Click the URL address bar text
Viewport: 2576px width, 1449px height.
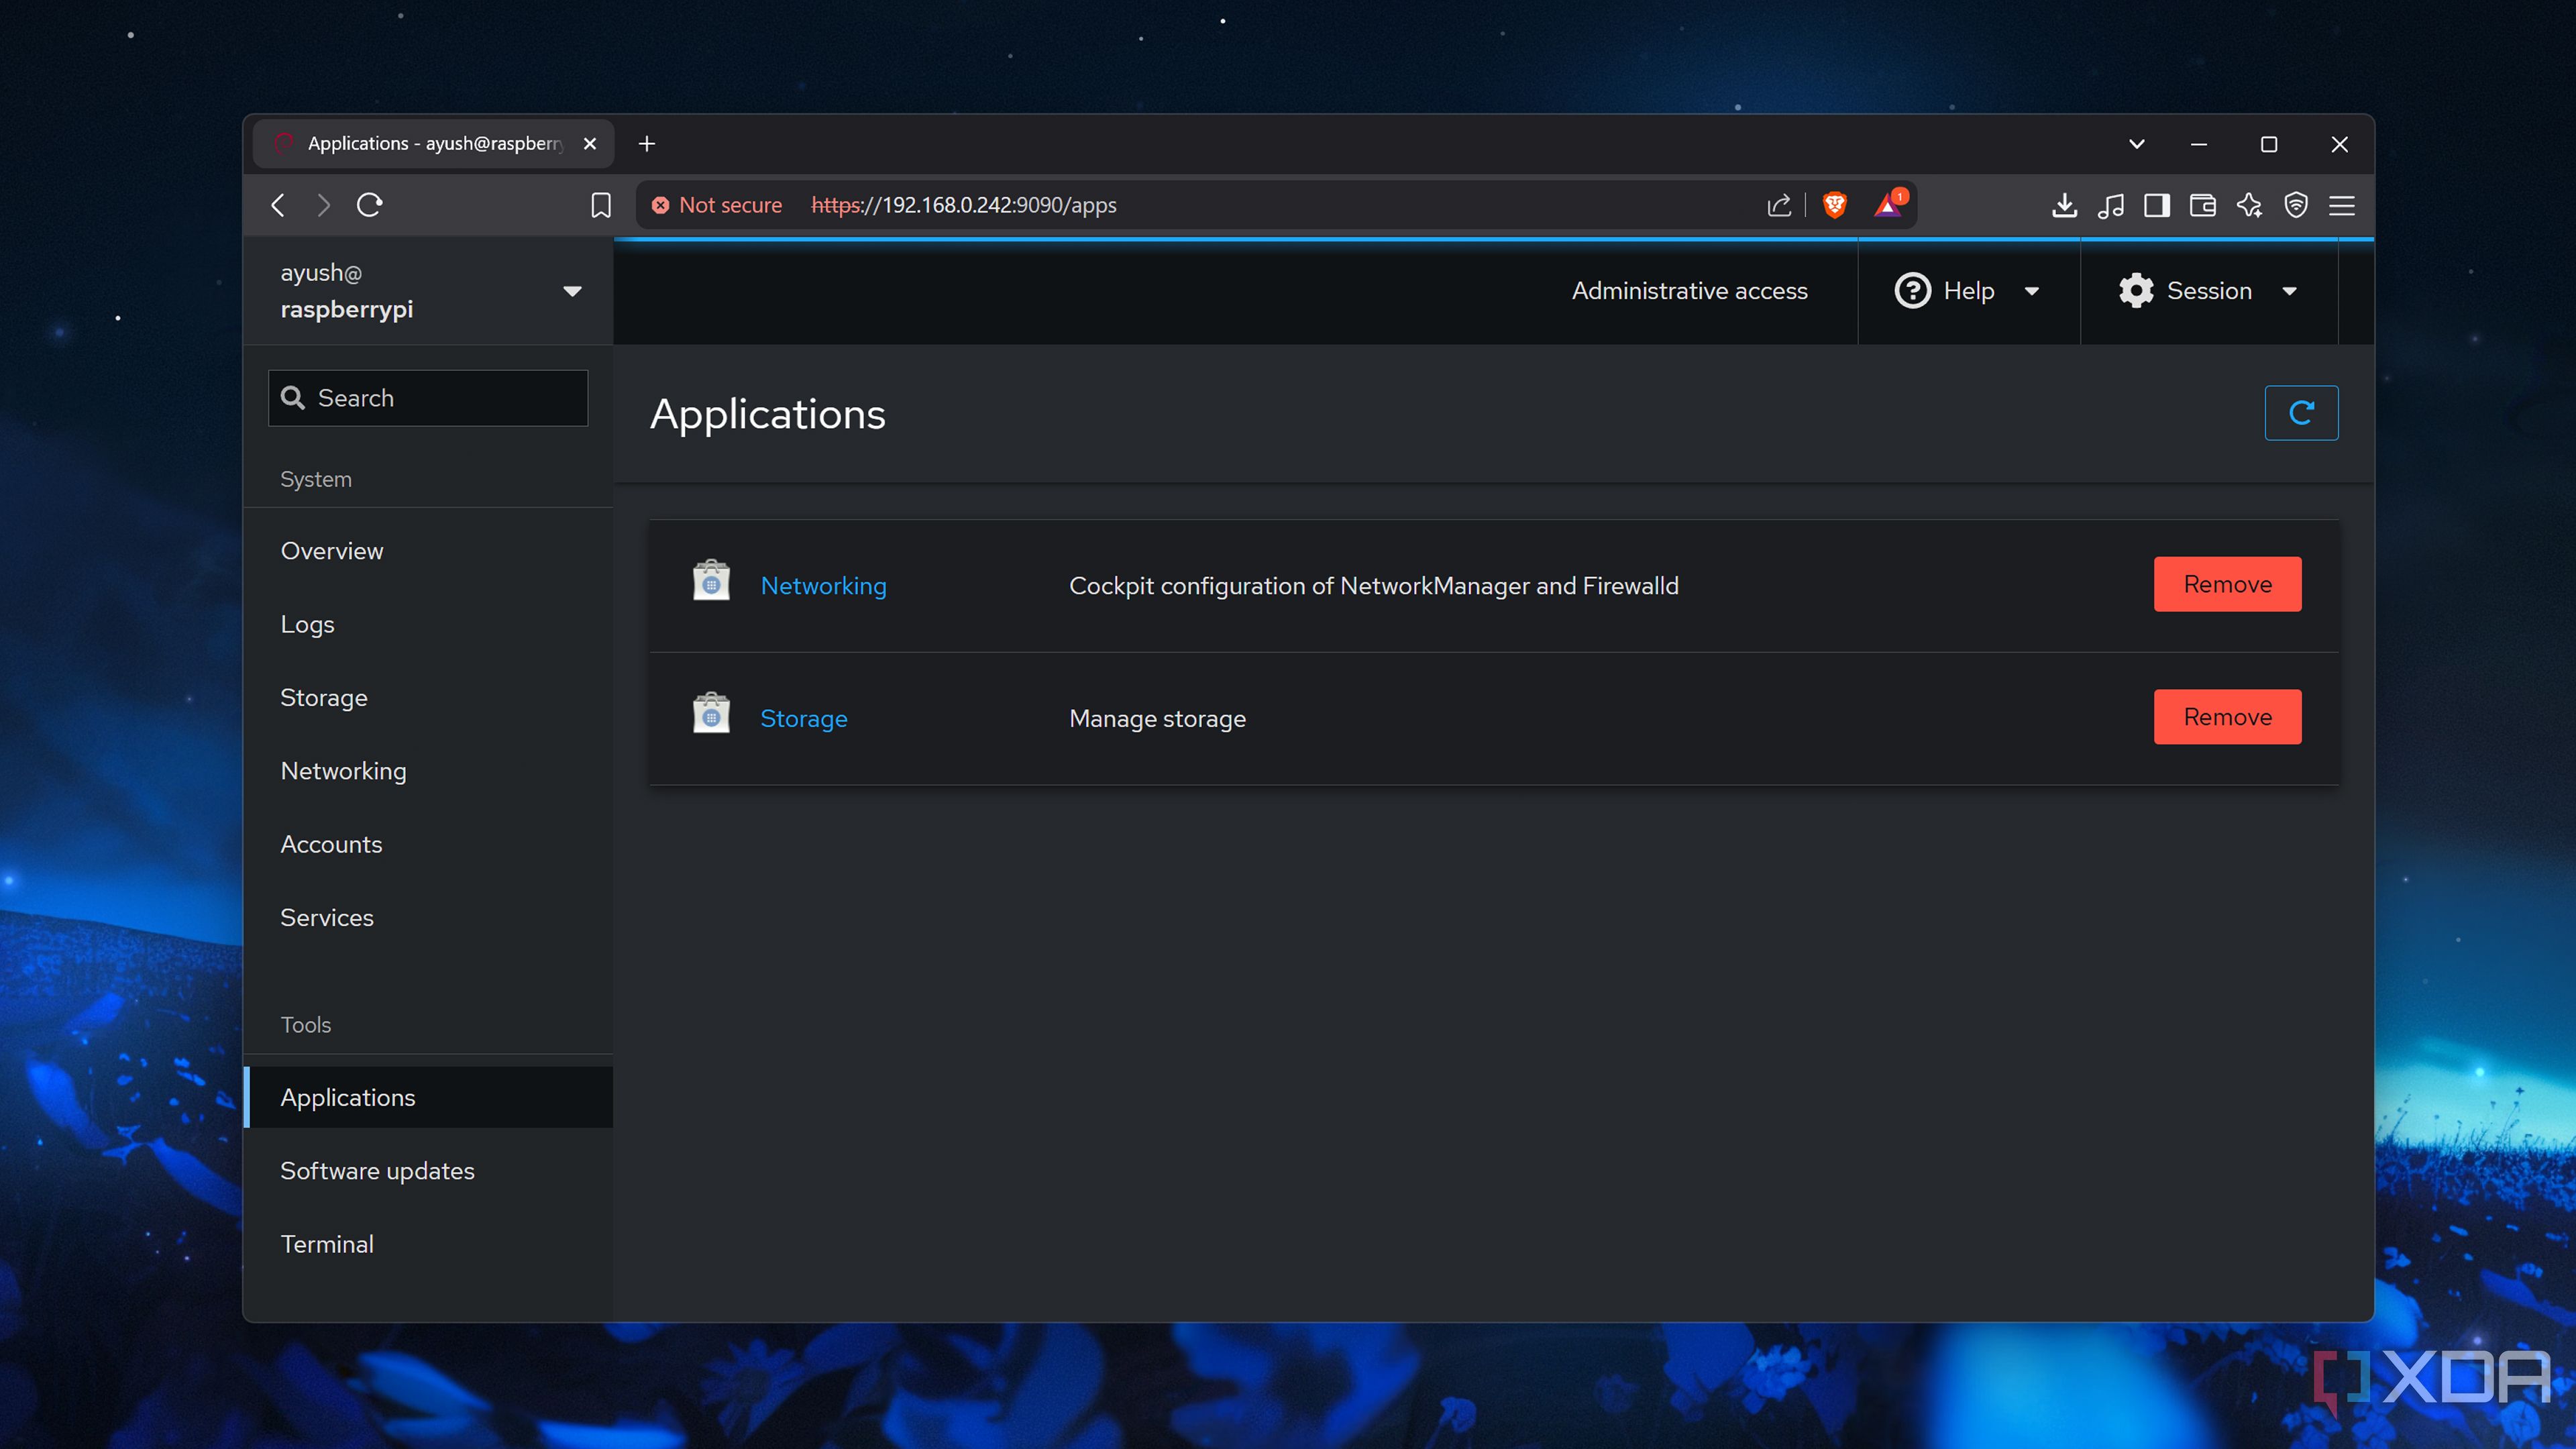[964, 205]
